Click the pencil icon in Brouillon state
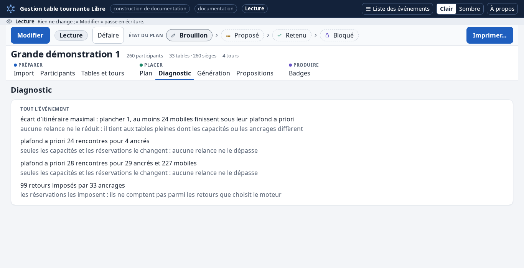 (173, 35)
